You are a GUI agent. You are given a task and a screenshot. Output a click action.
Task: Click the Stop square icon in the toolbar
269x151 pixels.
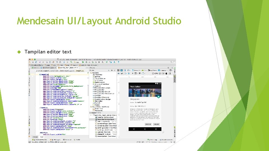[x=99, y=62]
